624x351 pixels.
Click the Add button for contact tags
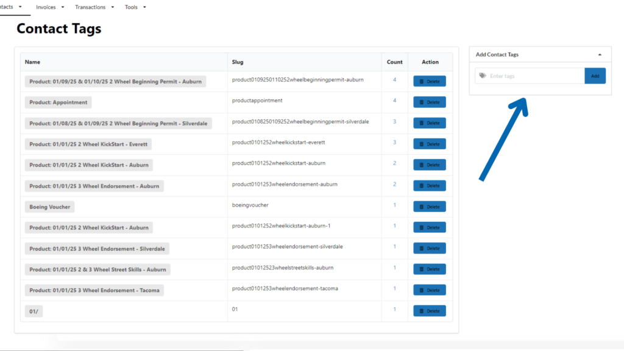[x=595, y=76]
